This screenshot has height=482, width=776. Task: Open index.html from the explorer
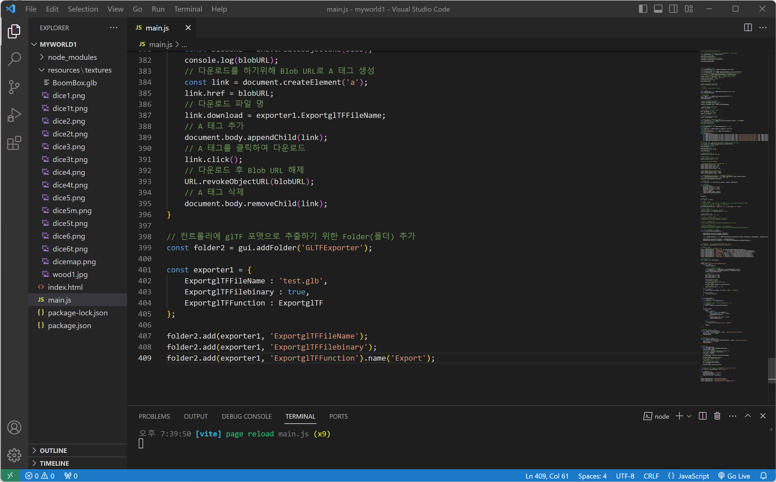65,287
